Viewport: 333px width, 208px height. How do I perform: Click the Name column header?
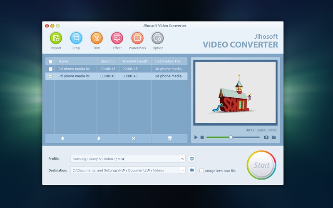click(x=63, y=61)
